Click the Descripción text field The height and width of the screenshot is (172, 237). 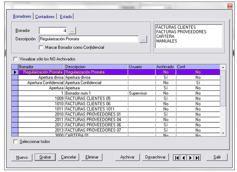pos(89,39)
